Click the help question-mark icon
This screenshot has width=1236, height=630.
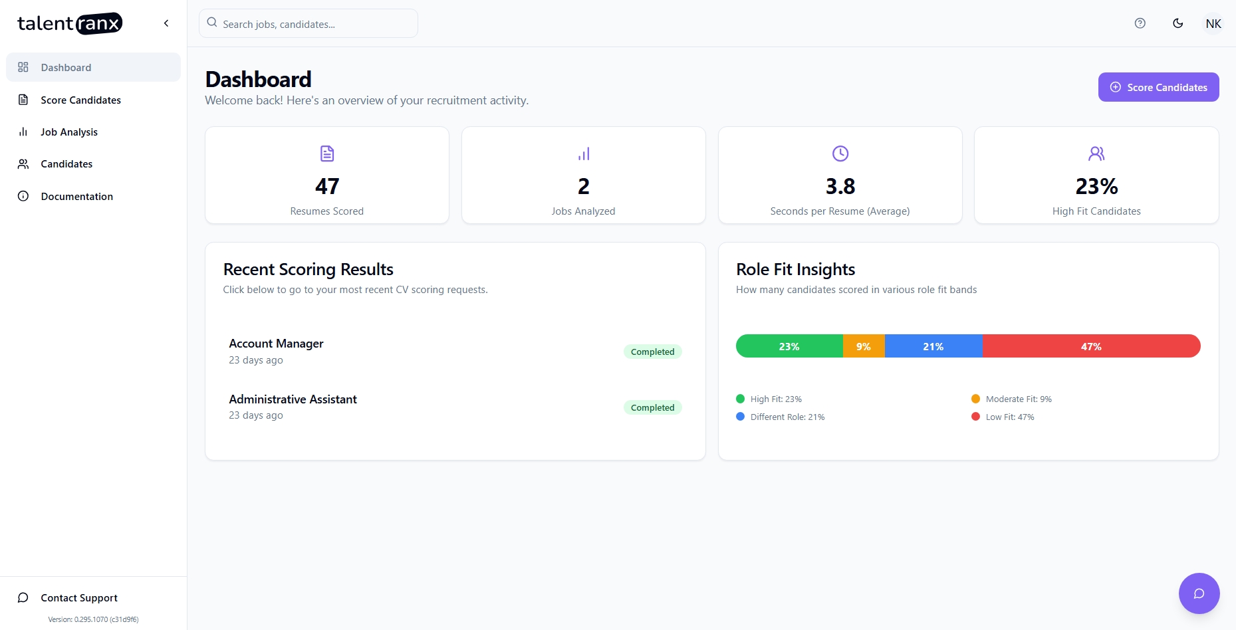pyautogui.click(x=1140, y=23)
